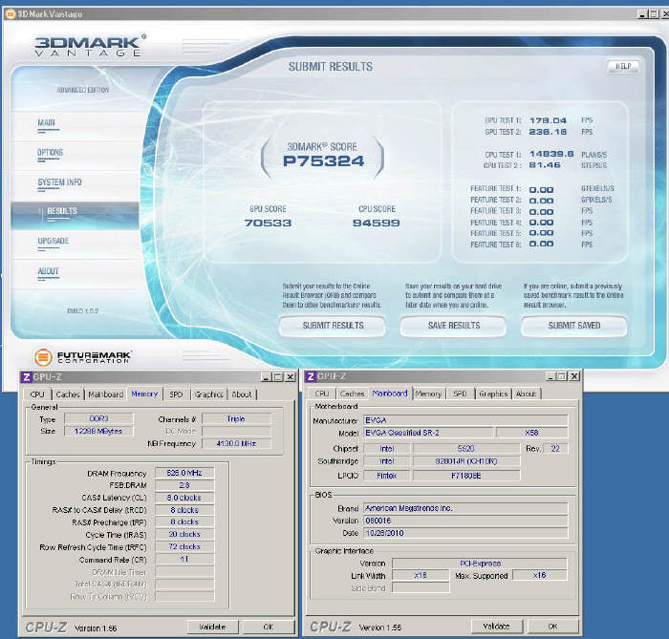Click the CAS# Latency field 8.0 clocks
The image size is (669, 639).
[184, 498]
